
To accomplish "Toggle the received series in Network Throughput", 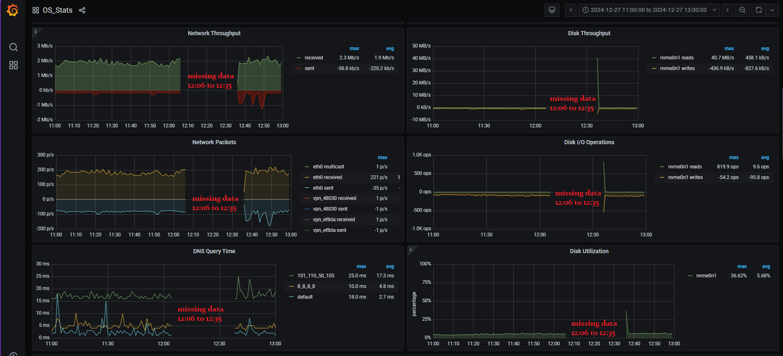I will coord(314,58).
